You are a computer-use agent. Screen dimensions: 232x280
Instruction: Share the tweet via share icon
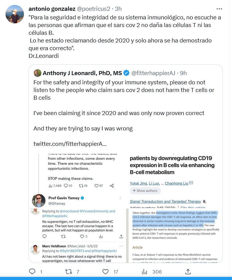(188, 271)
